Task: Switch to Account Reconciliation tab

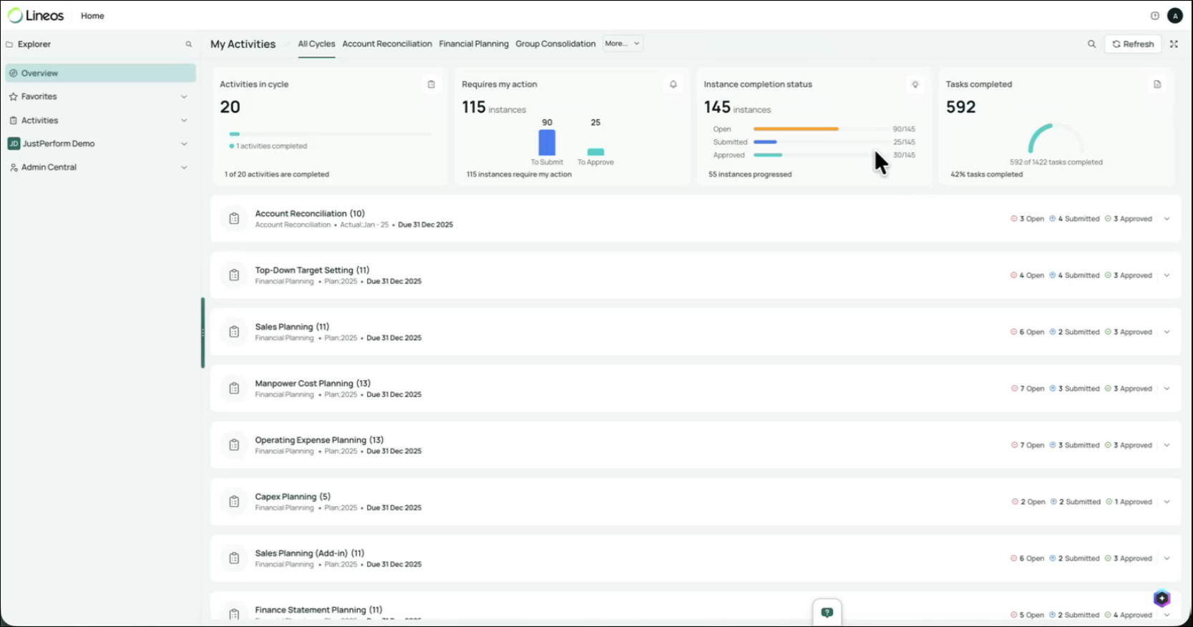Action: pyautogui.click(x=387, y=44)
